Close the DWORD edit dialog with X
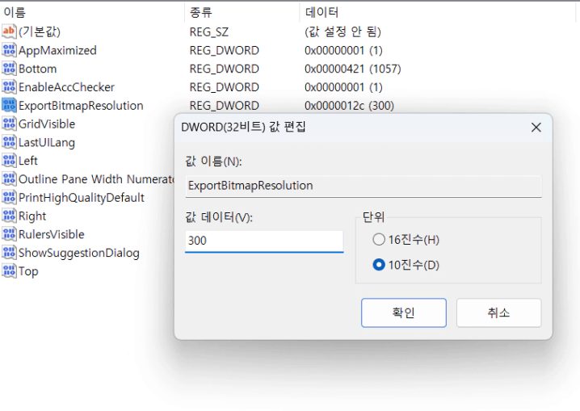580x411 pixels. (x=536, y=128)
